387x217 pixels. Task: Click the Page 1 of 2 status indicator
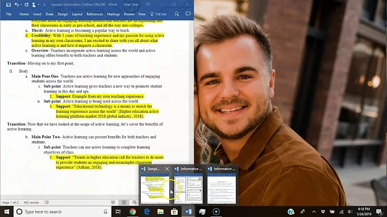tap(10, 202)
